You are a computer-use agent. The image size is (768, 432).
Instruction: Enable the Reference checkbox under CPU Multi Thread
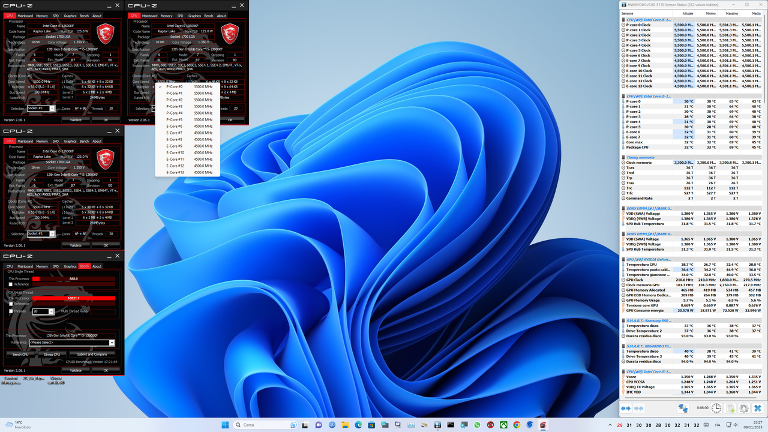(x=11, y=304)
